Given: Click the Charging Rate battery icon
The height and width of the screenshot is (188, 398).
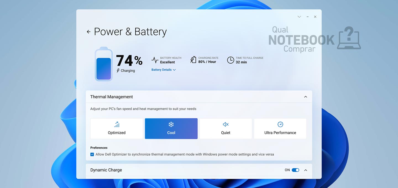Looking at the screenshot, I should [193, 60].
